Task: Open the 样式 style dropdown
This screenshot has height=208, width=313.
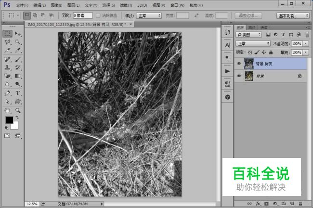Action: [x=149, y=15]
